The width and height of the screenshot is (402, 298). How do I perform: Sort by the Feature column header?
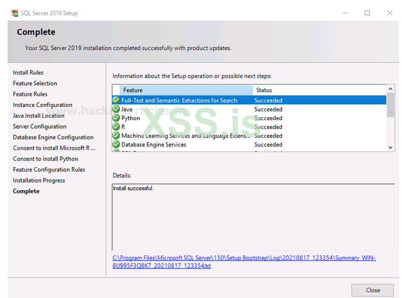(187, 90)
